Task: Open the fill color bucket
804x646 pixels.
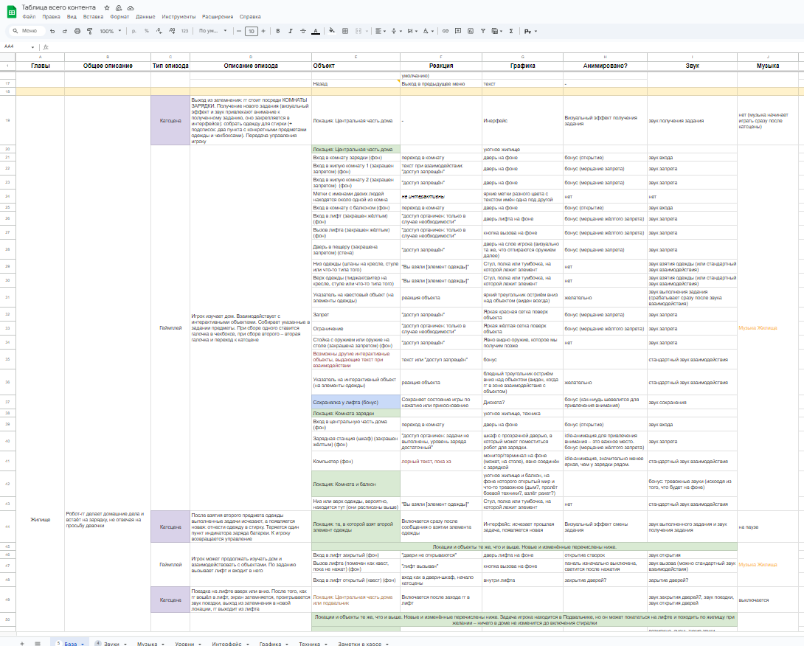Action: [x=332, y=31]
